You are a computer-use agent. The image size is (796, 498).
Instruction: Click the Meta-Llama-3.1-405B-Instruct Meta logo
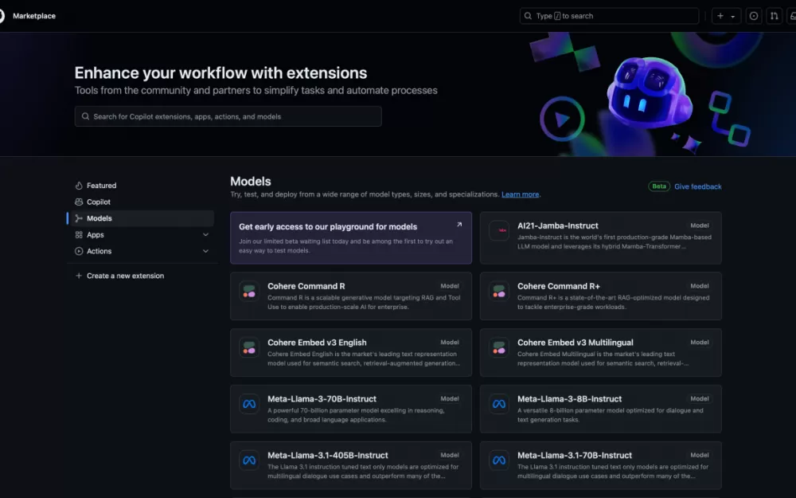[249, 461]
